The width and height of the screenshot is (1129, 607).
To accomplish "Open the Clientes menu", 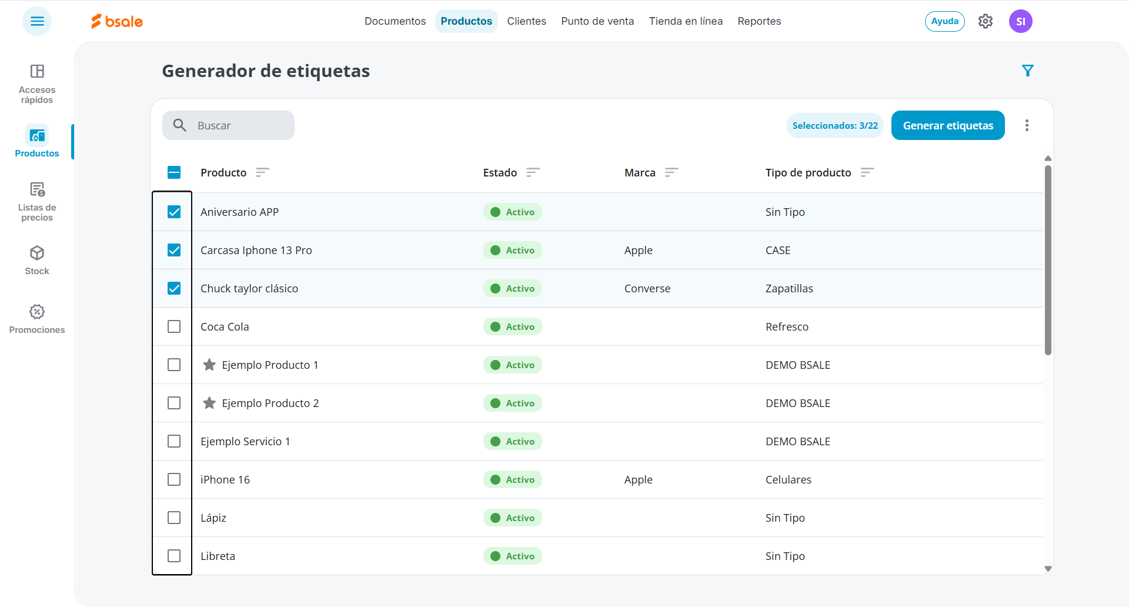I will click(x=527, y=21).
